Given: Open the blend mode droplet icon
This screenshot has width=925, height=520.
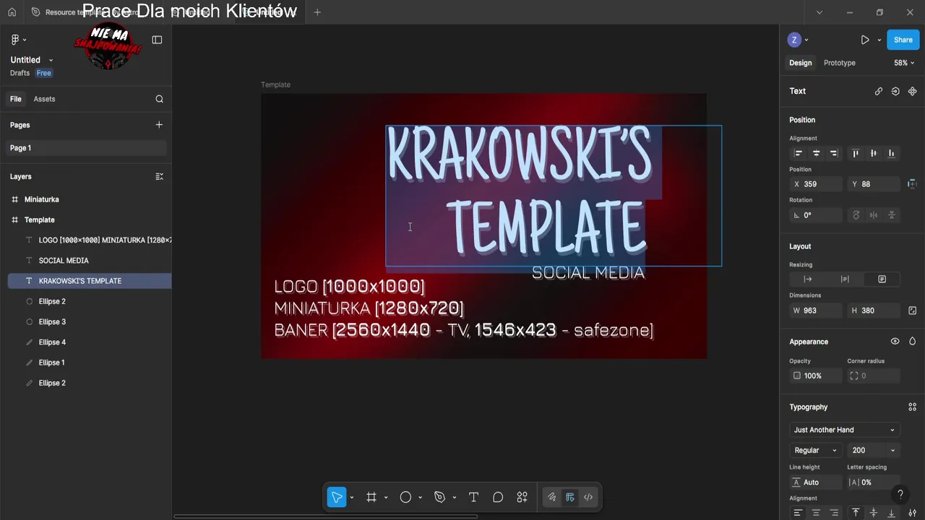Looking at the screenshot, I should point(912,342).
